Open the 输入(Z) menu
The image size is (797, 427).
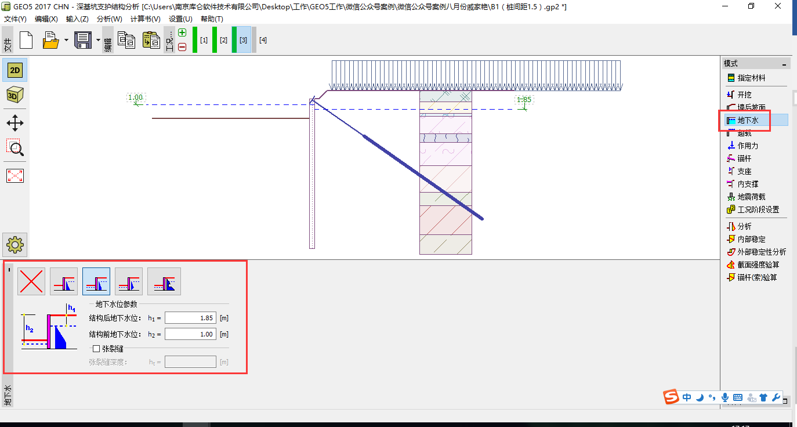pyautogui.click(x=77, y=19)
